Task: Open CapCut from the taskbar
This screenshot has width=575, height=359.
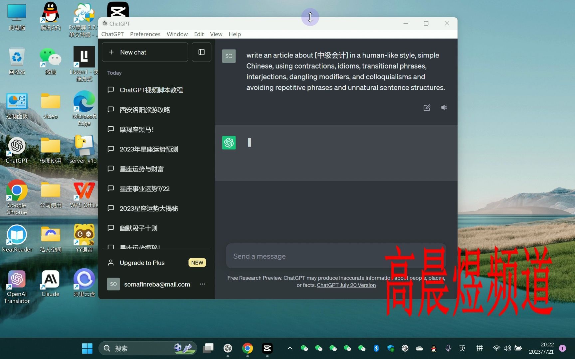Action: tap(267, 348)
